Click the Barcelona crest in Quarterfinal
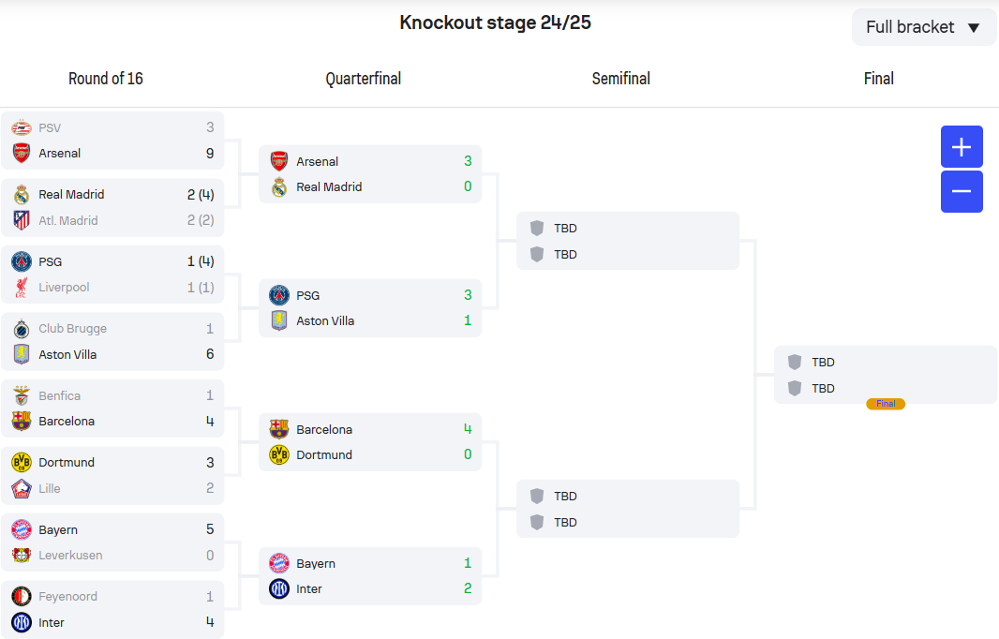This screenshot has width=999, height=639. (279, 429)
